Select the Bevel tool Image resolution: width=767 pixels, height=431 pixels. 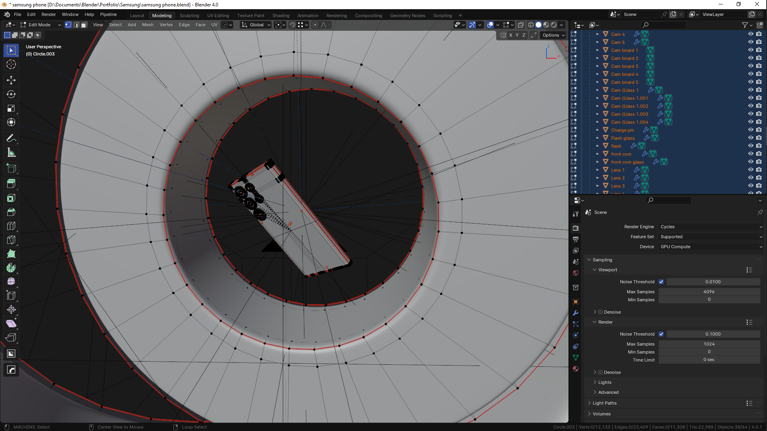11,212
